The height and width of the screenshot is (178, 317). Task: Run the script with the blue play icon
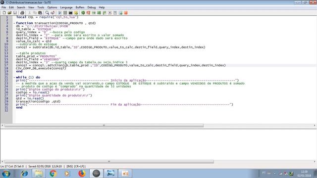(60, 13)
